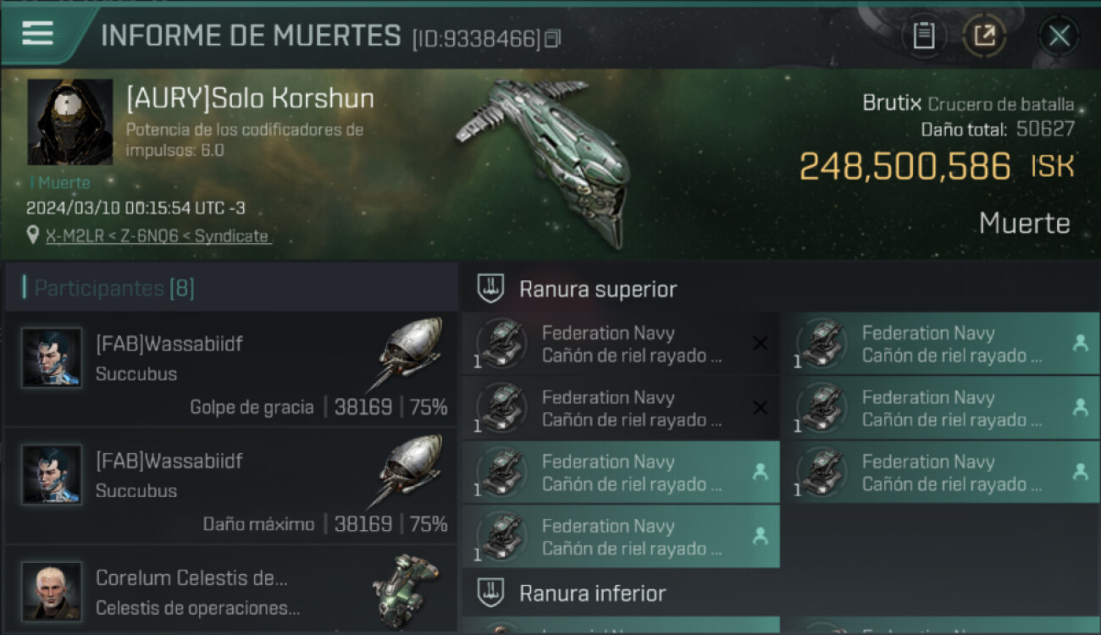The height and width of the screenshot is (635, 1101).
Task: Share the kill report externally
Action: pos(984,36)
